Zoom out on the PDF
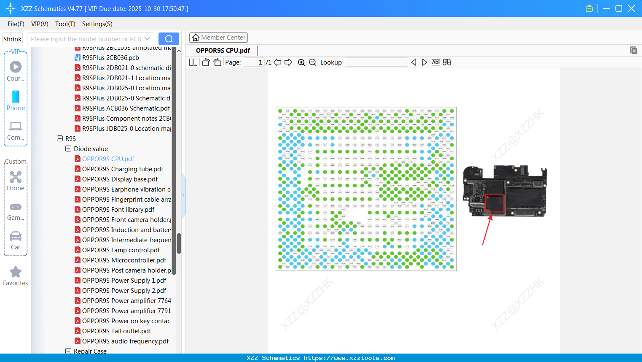This screenshot has width=642, height=362. [312, 62]
